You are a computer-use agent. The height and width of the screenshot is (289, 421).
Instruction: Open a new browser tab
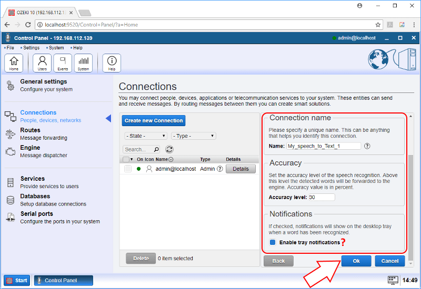pyautogui.click(x=85, y=13)
